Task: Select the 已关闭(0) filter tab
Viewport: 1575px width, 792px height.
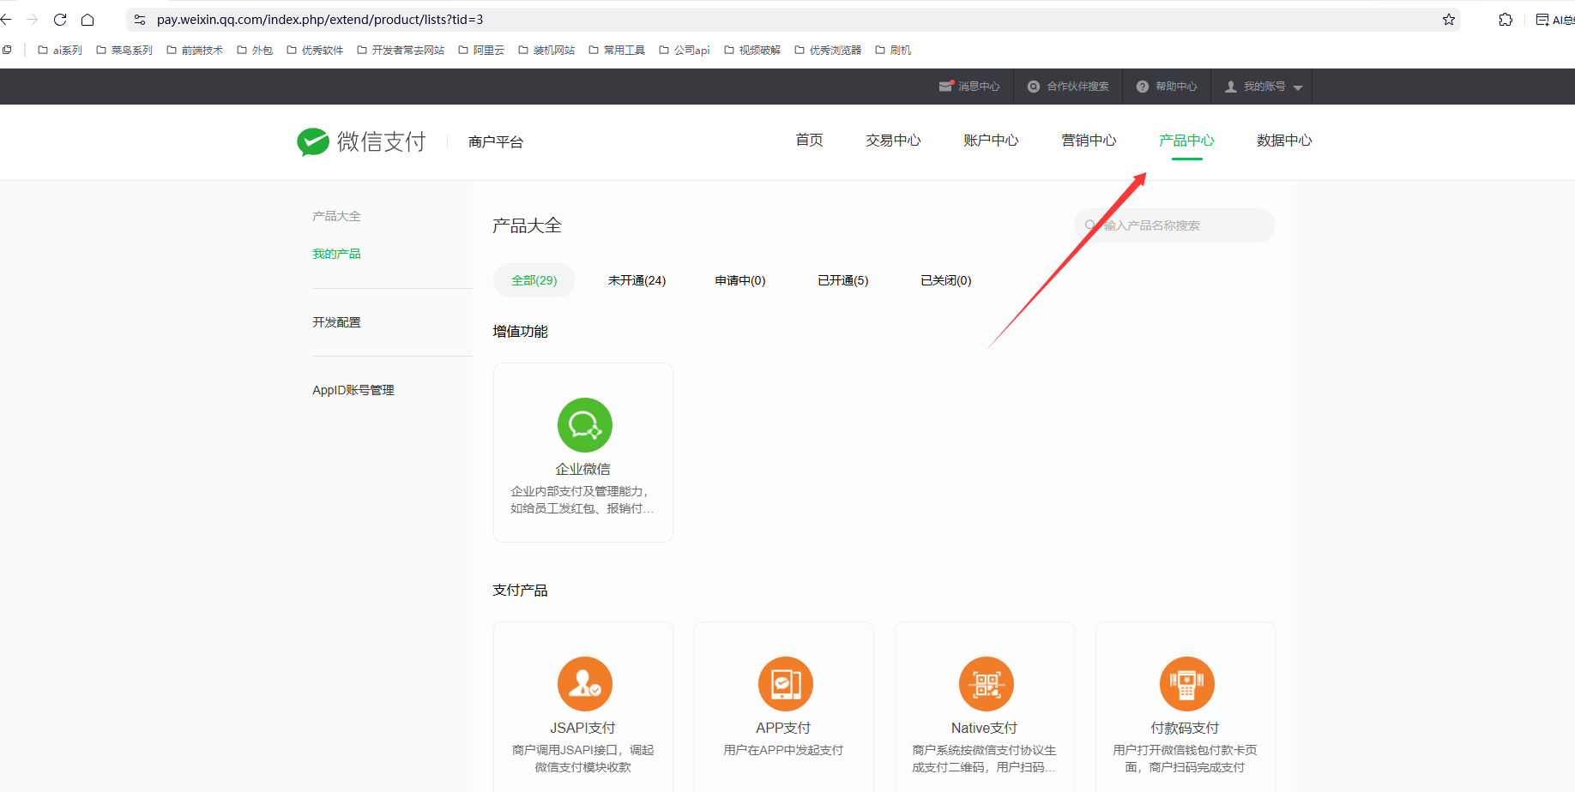Action: 946,280
